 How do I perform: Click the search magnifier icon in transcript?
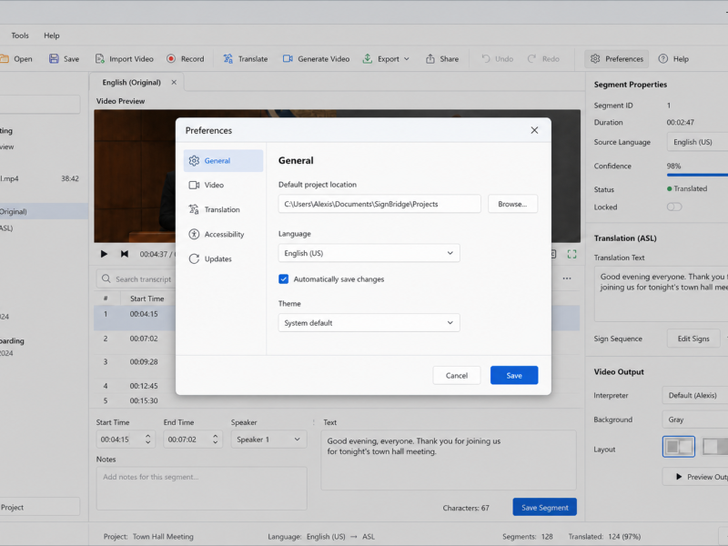point(106,278)
